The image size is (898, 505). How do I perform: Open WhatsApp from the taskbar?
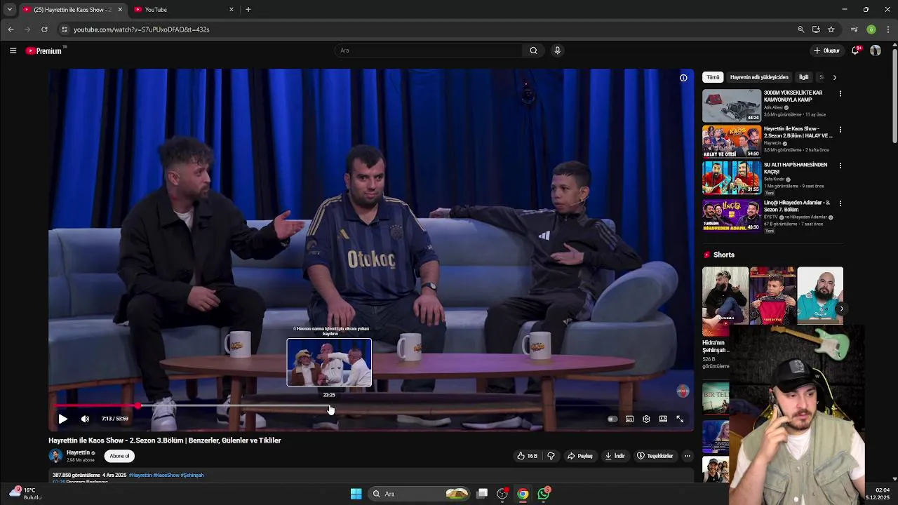tap(544, 494)
